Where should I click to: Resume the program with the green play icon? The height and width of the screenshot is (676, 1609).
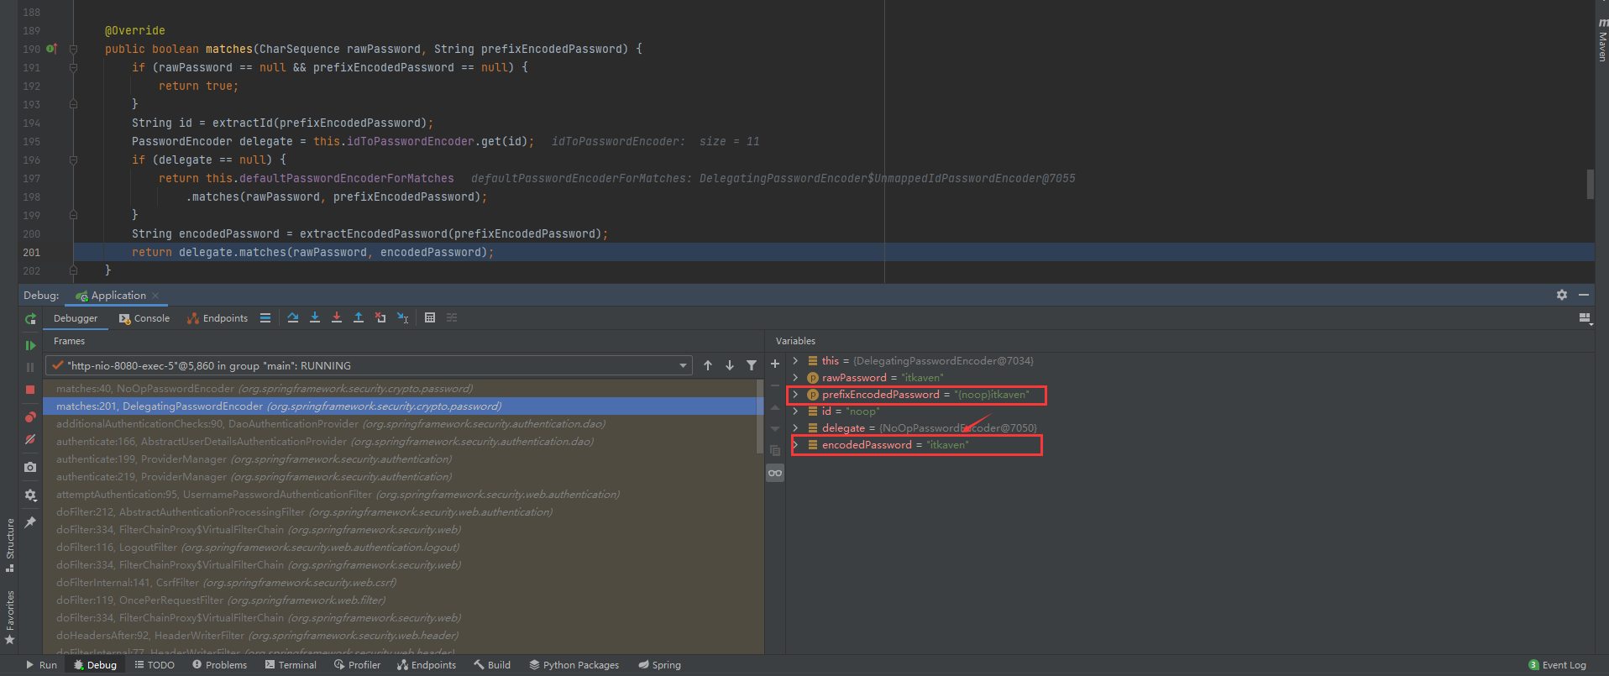tap(30, 345)
